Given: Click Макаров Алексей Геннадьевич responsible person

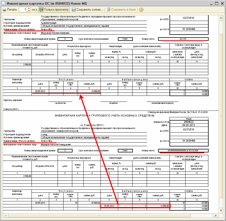Looking at the screenshot, I should pyautogui.click(x=56, y=145).
